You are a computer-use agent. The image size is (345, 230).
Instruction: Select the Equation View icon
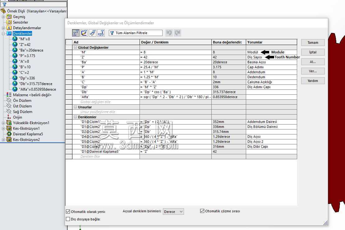[x=76, y=33]
